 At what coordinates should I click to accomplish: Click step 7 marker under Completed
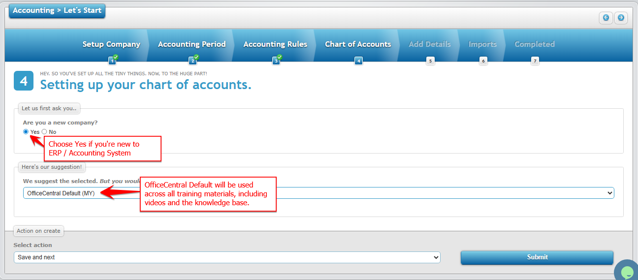(535, 61)
